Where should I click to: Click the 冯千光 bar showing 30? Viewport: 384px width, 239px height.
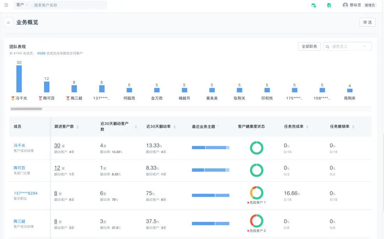click(x=19, y=79)
